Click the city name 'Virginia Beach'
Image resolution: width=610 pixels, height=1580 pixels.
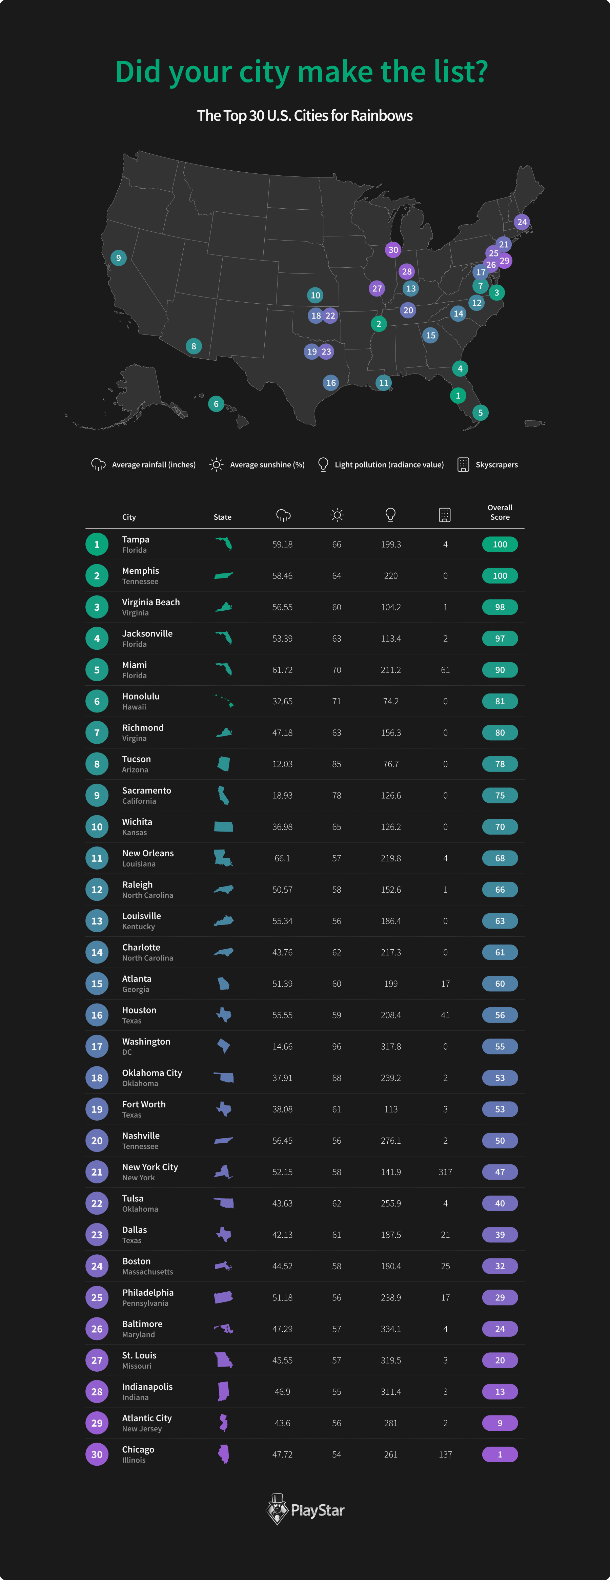point(151,602)
